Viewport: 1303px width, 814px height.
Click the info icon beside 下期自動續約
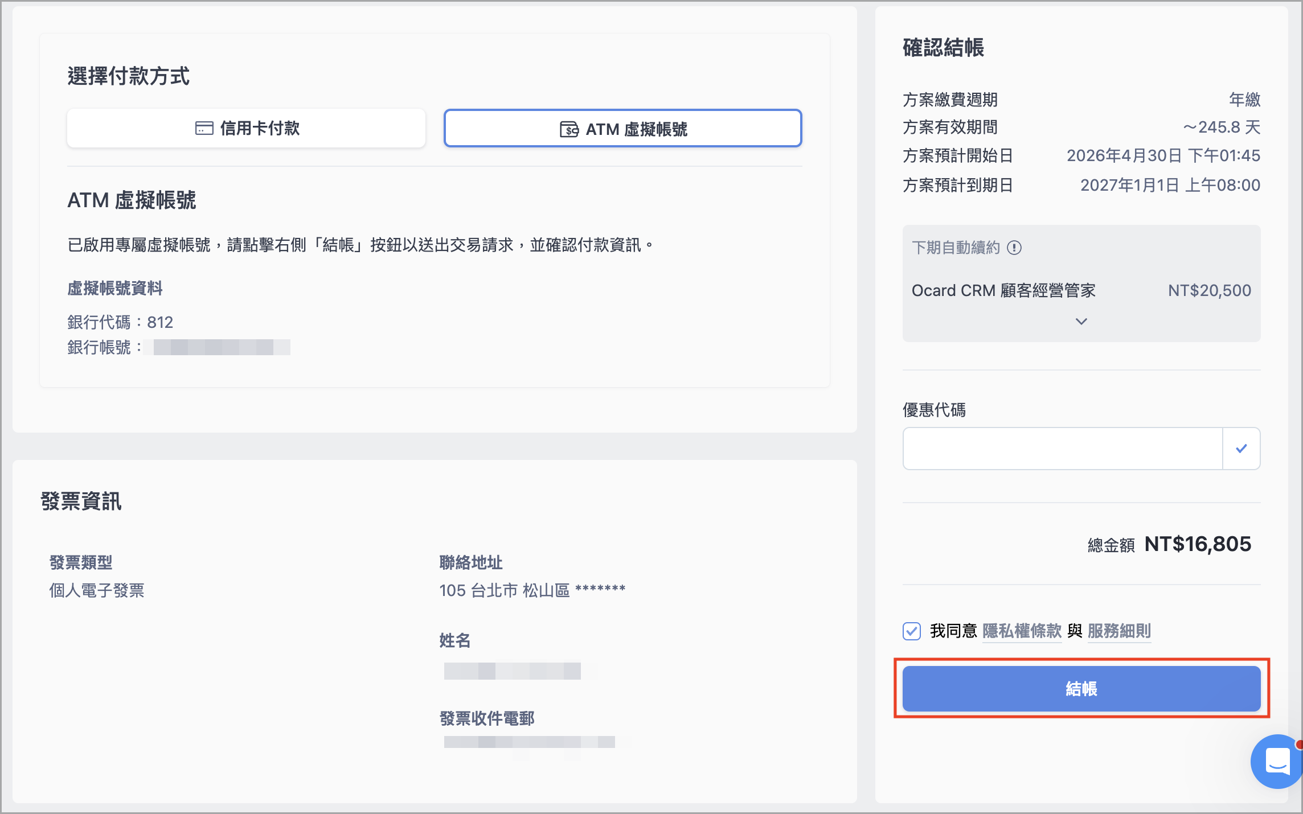[x=1014, y=248]
